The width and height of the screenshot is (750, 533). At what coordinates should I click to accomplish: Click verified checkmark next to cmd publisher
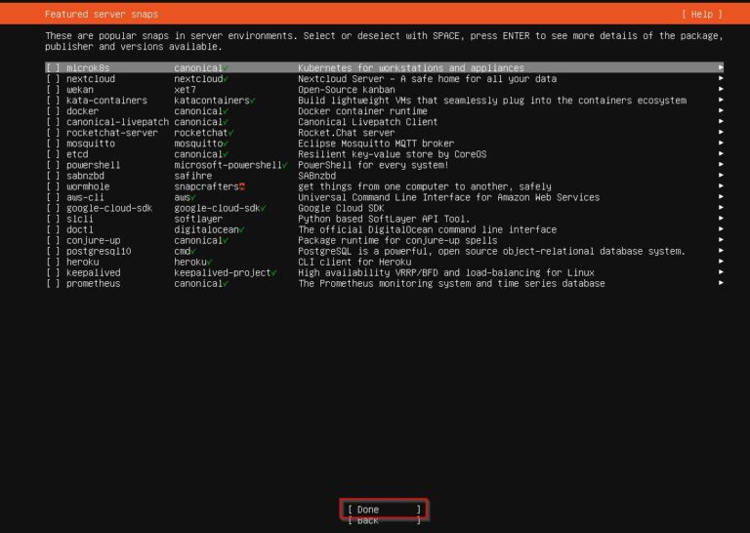193,251
